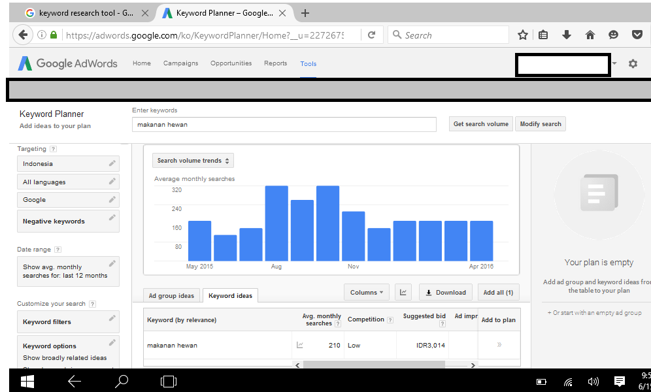Switch to the Ad group ideas tab

[171, 296]
